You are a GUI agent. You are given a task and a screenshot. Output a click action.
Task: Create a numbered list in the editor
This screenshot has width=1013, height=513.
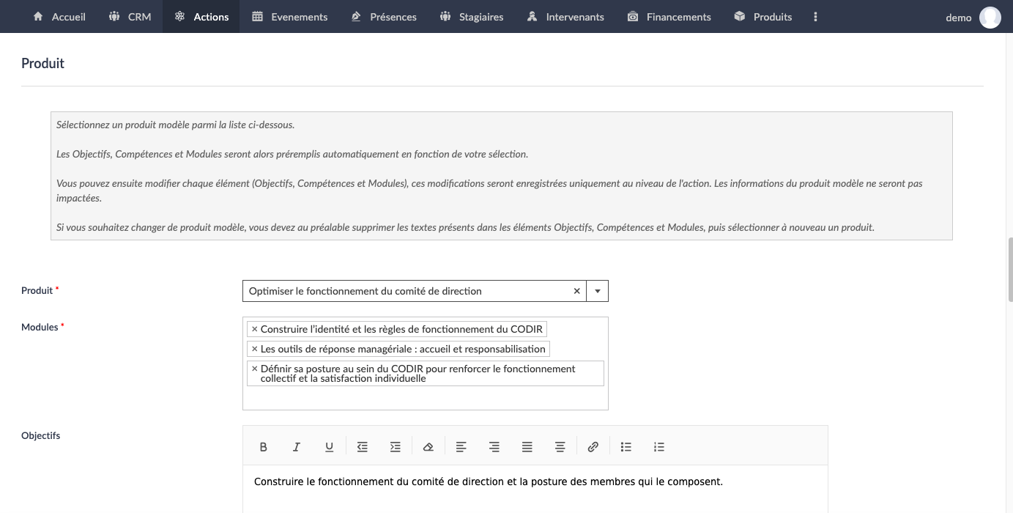coord(658,446)
